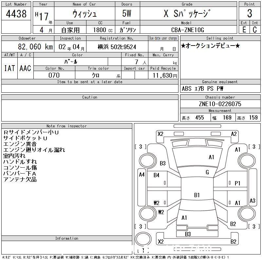Select month value 4月
This screenshot has width=262, height=262.
click(46, 30)
